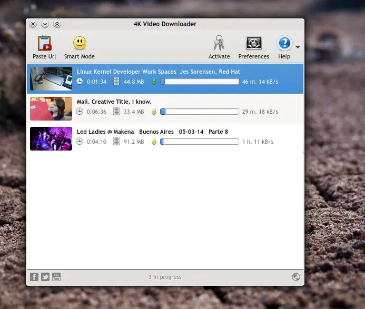Click clock icon on Linux Kernel row
Image resolution: width=365 pixels, height=309 pixels.
click(80, 81)
